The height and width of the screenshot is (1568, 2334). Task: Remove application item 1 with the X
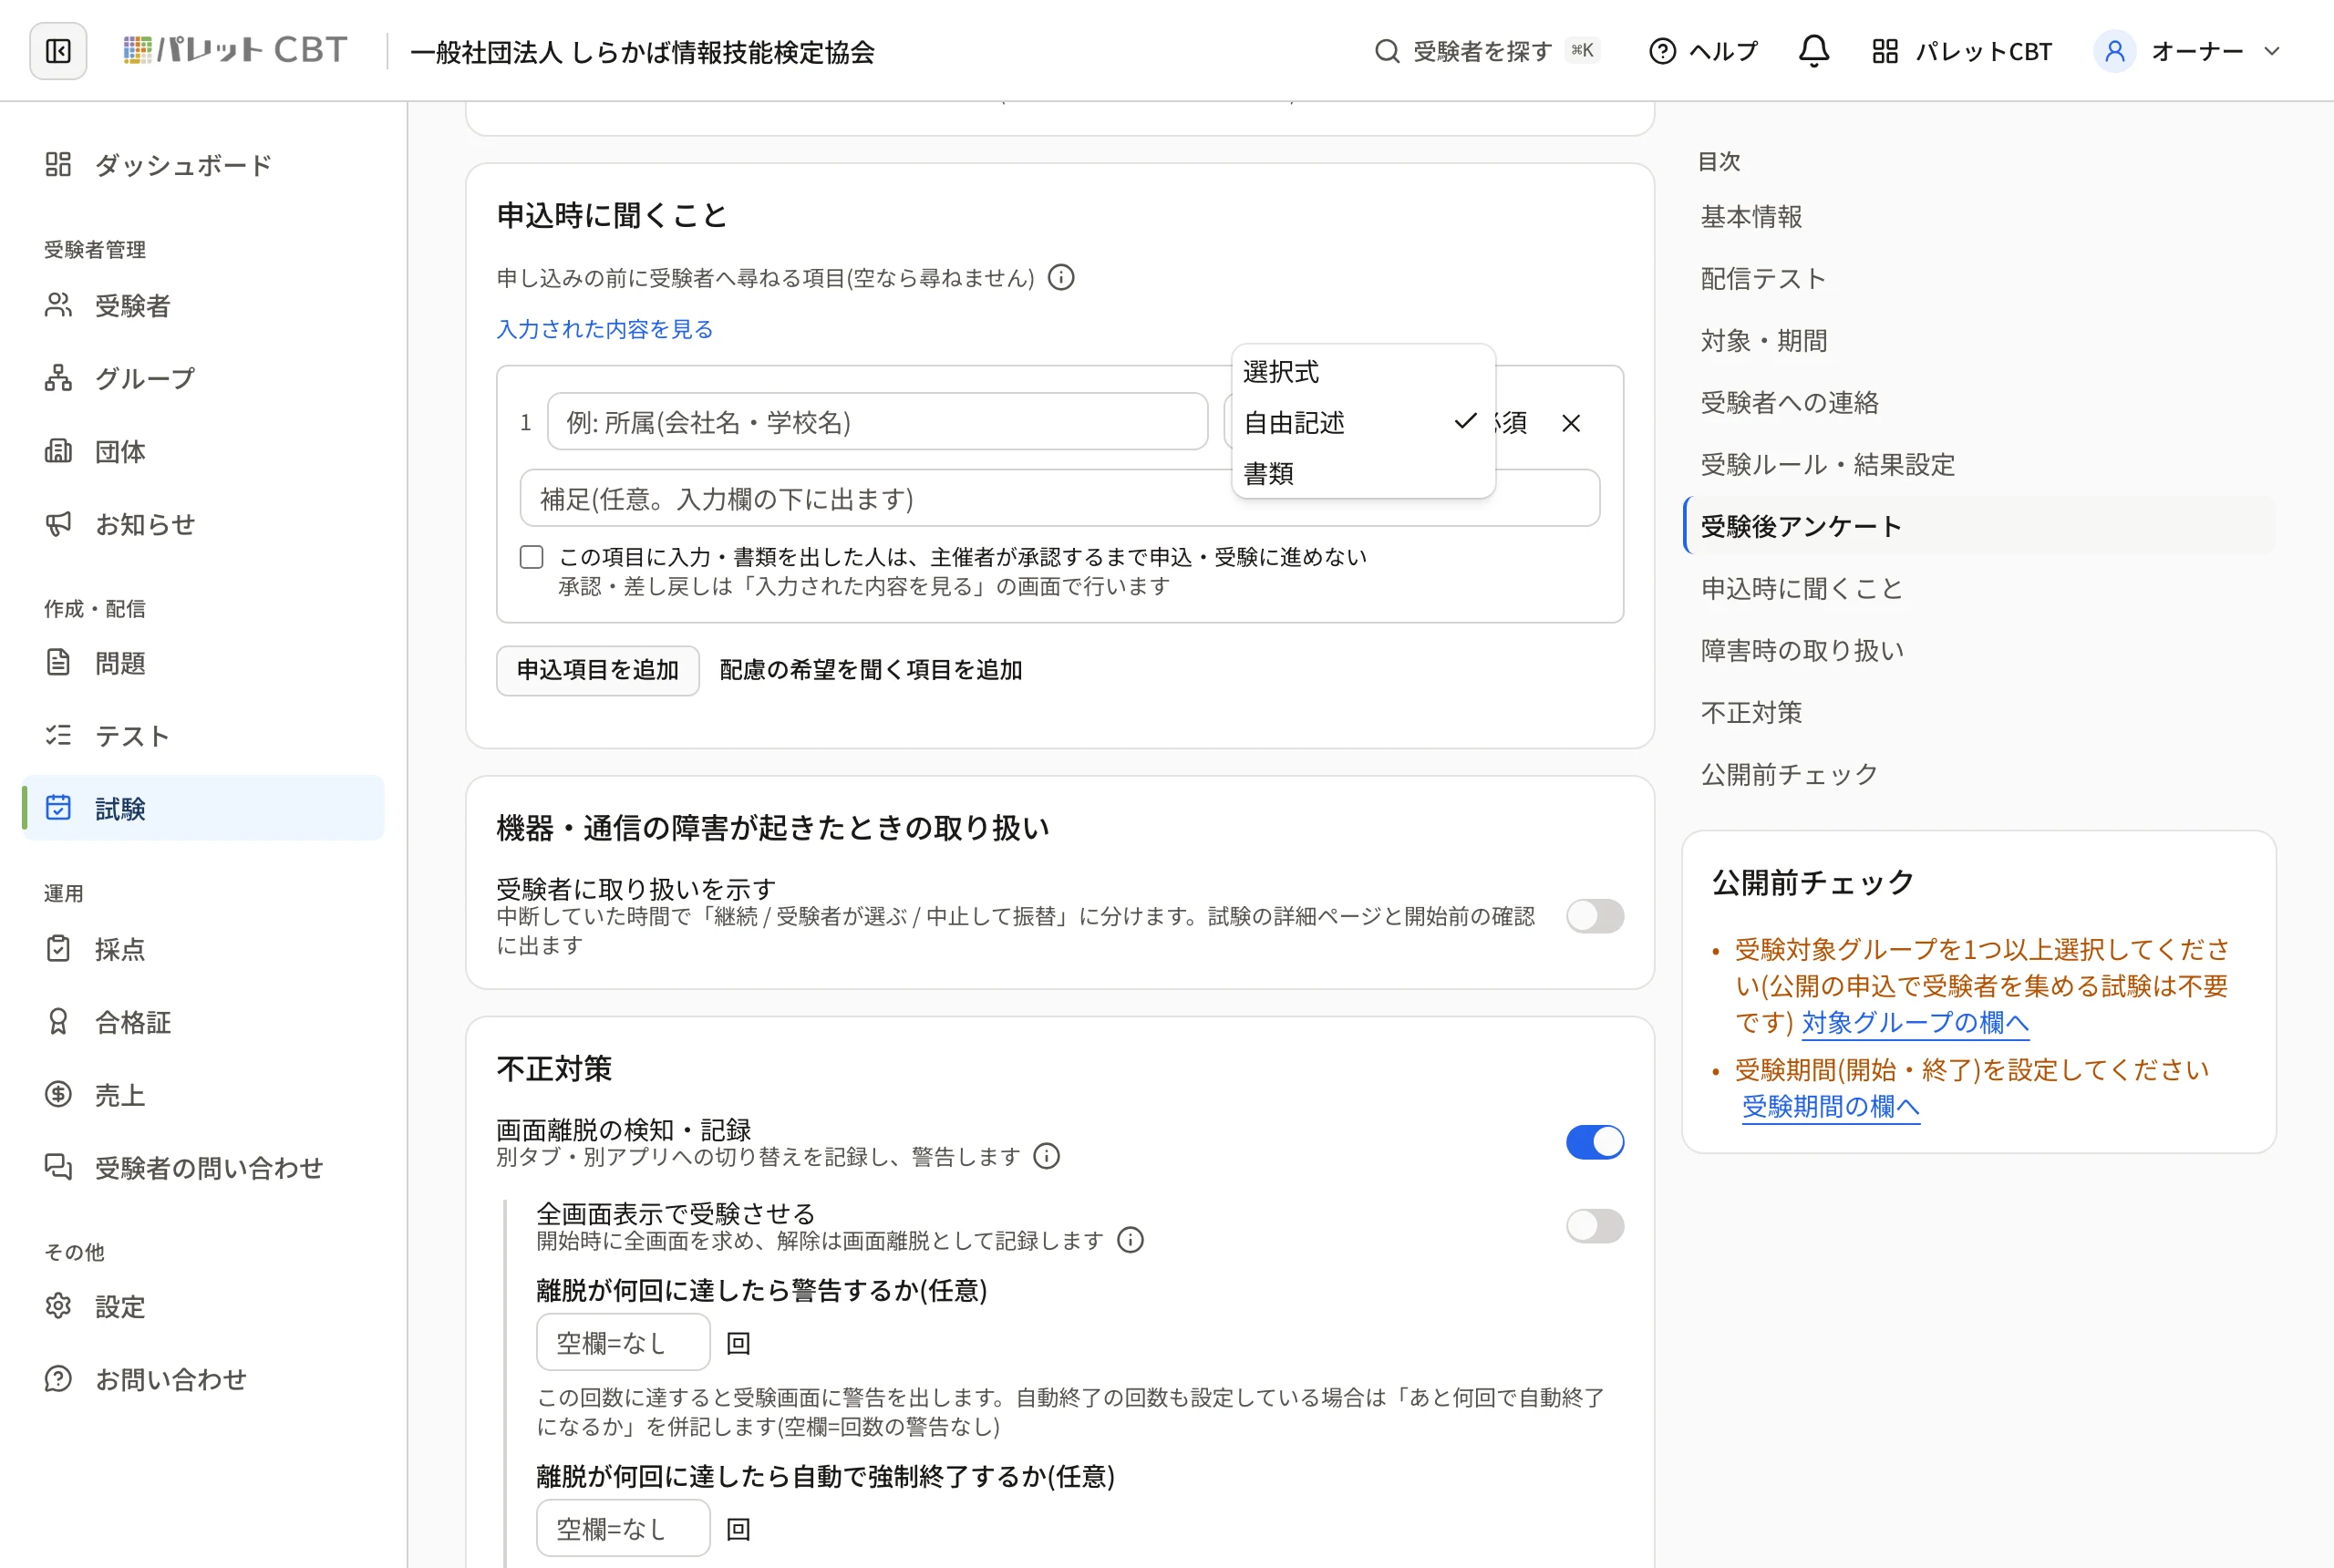click(1571, 423)
